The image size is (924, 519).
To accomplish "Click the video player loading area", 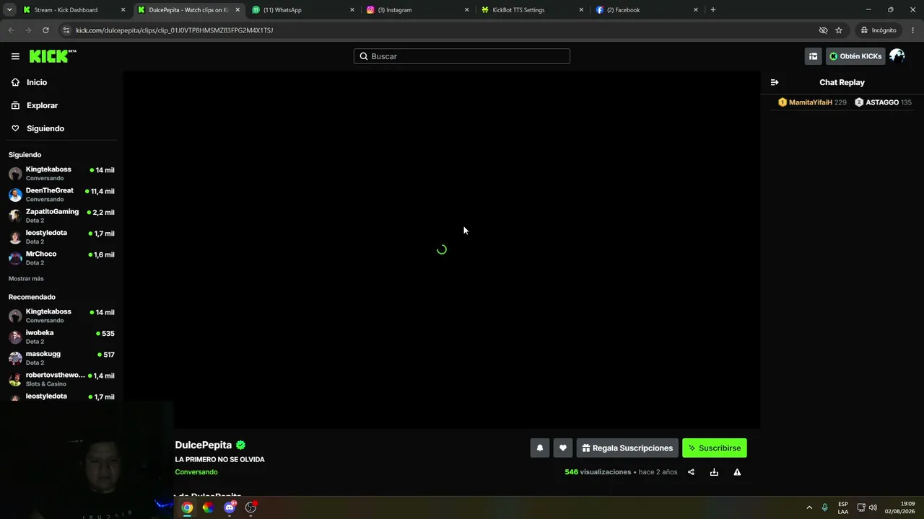I will pyautogui.click(x=441, y=249).
